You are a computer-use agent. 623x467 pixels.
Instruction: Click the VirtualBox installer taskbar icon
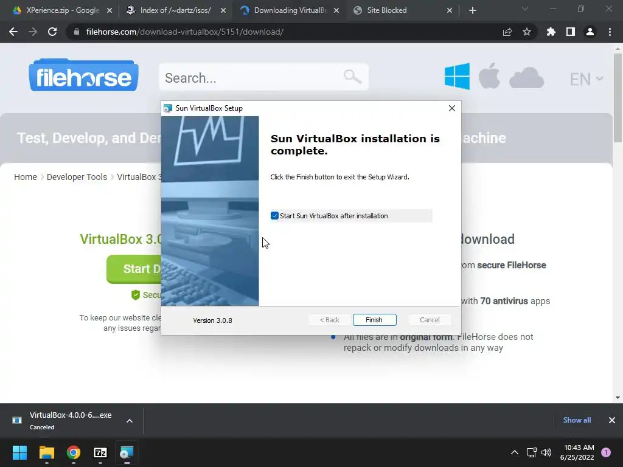(127, 452)
